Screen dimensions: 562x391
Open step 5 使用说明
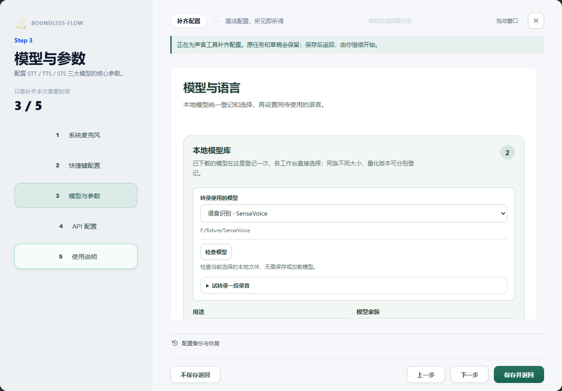coord(76,256)
